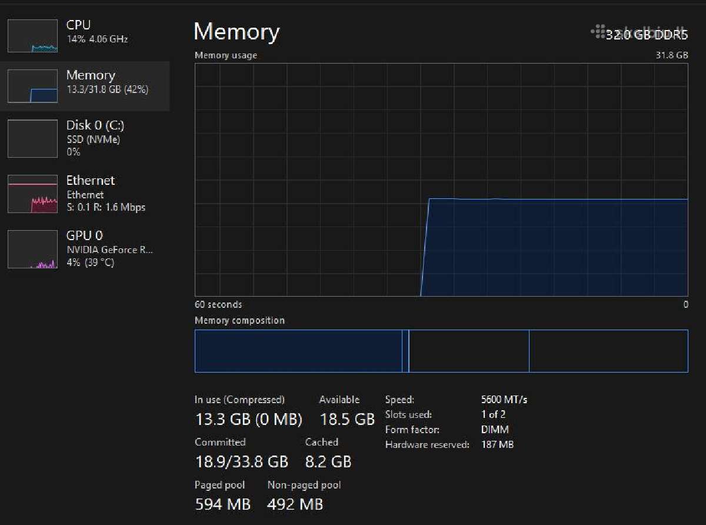Click the "Hardware reserved:" label
706x525 pixels.
click(x=427, y=445)
